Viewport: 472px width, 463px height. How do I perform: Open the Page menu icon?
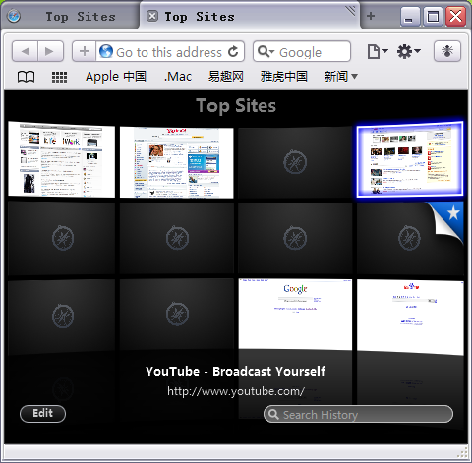[x=377, y=51]
